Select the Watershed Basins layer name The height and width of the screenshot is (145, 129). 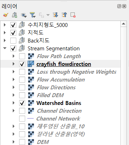(59, 103)
